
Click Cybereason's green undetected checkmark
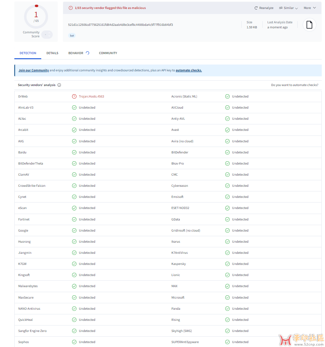pyautogui.click(x=227, y=186)
